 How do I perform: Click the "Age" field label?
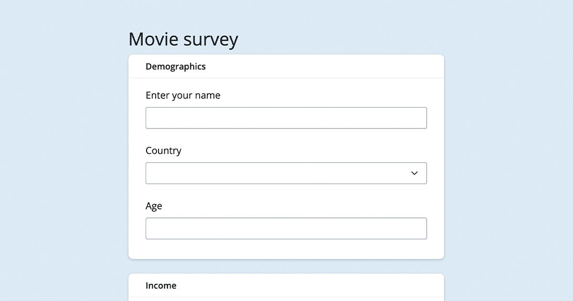tap(154, 206)
